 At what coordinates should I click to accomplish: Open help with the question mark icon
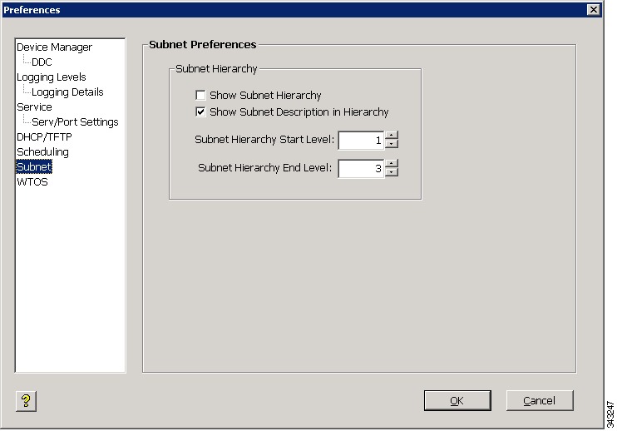26,401
